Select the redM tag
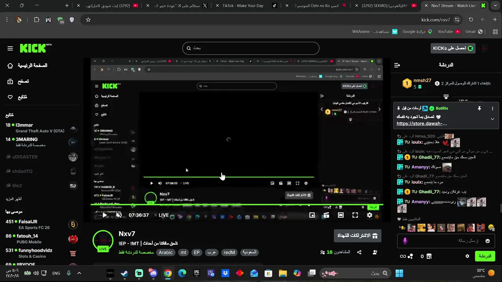Screen dimensions: 502x282 229,253
